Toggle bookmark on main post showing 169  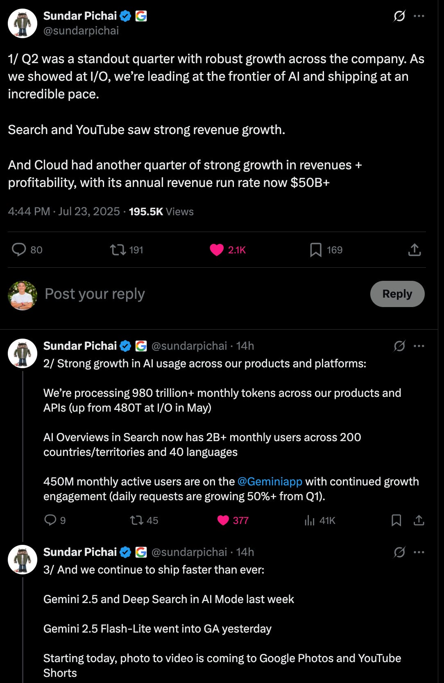(316, 250)
